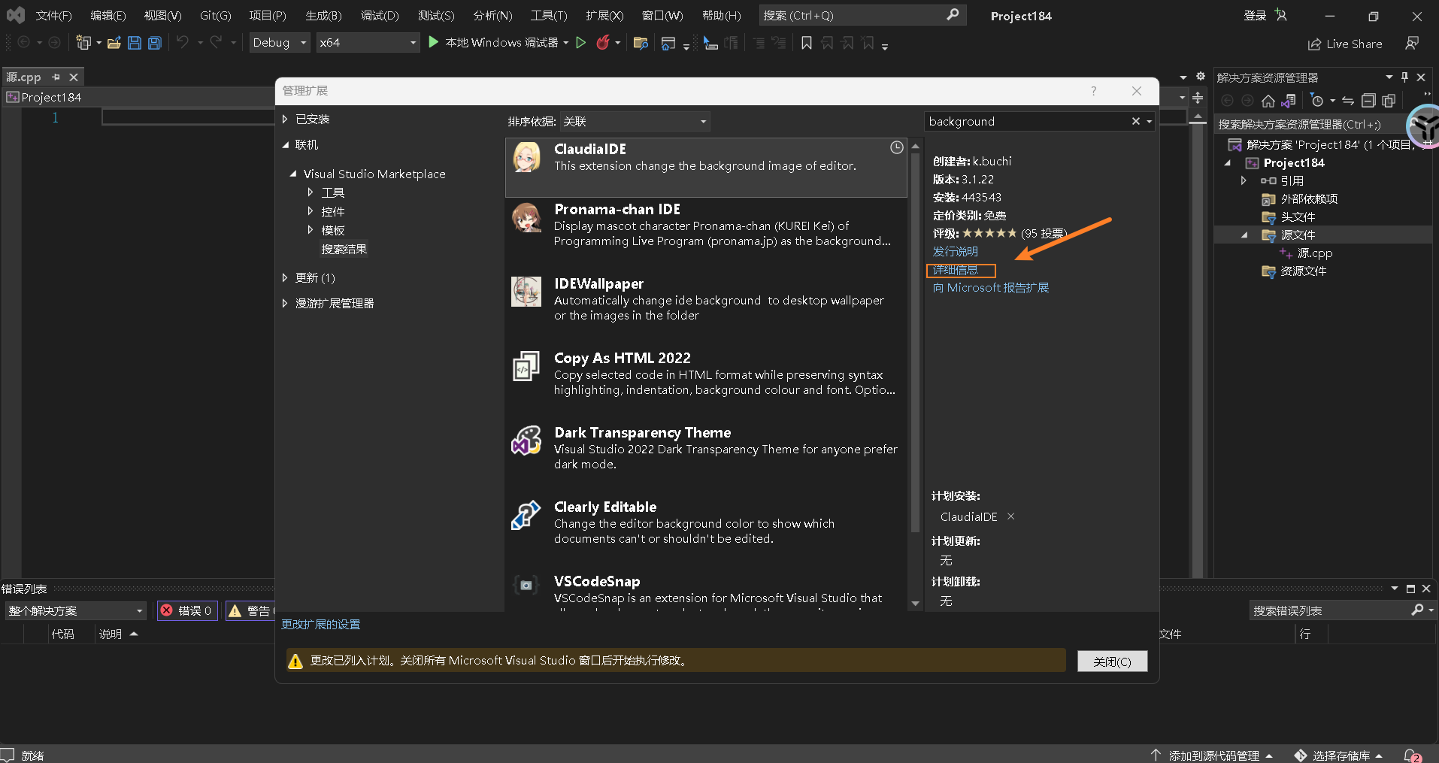Click the Home icon in Solution Explorer

click(x=1268, y=101)
